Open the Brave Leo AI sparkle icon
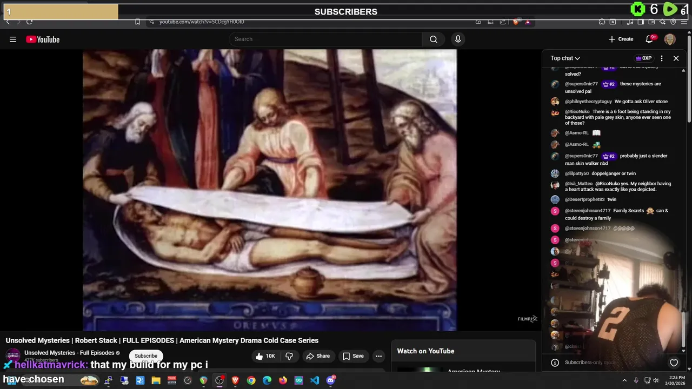The height and width of the screenshot is (389, 692). click(x=663, y=22)
